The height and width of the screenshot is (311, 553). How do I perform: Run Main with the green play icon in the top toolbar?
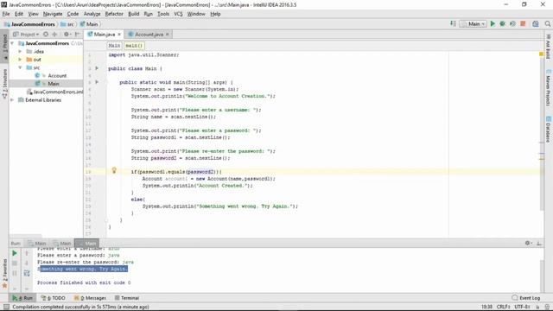(493, 23)
